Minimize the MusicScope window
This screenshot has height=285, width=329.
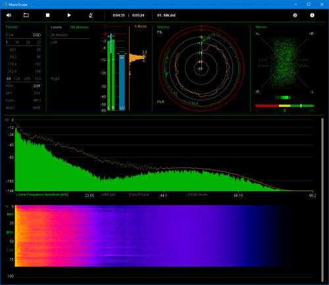(x=295, y=5)
